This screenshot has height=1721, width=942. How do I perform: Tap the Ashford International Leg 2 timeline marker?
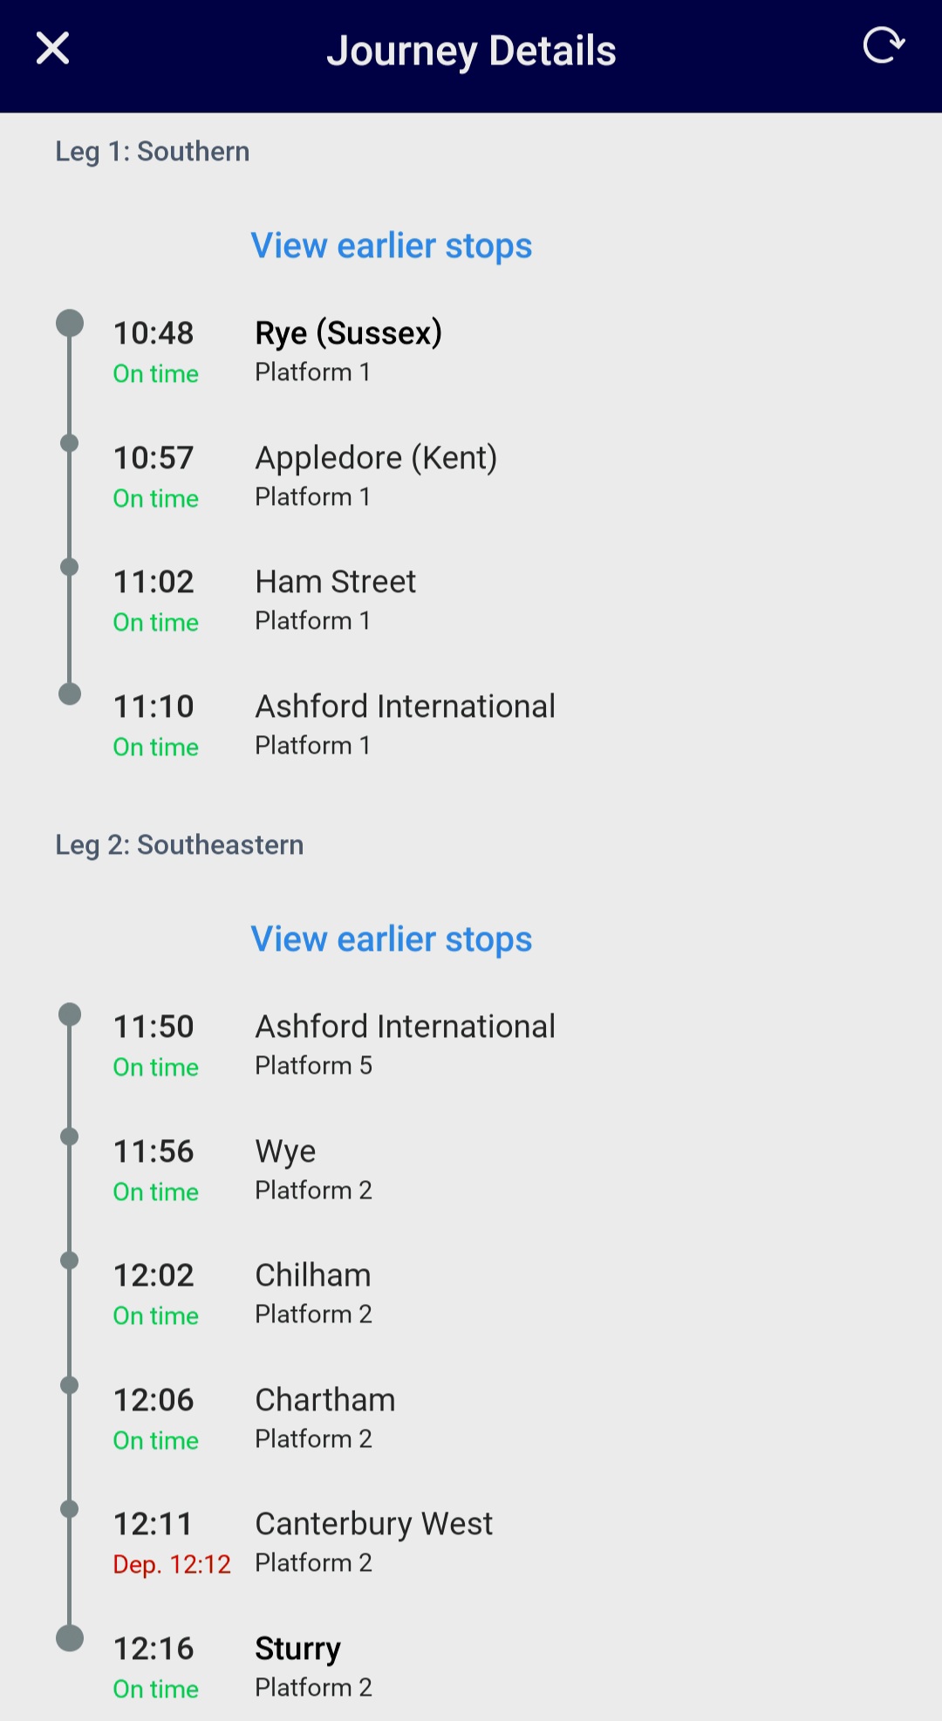pos(70,1014)
